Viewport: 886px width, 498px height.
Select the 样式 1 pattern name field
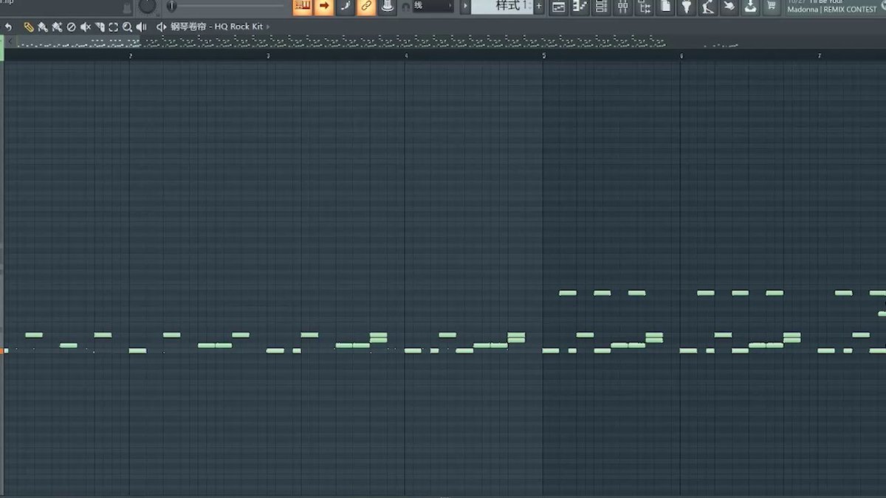502,7
